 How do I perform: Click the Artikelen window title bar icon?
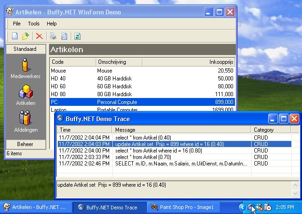click(x=10, y=12)
